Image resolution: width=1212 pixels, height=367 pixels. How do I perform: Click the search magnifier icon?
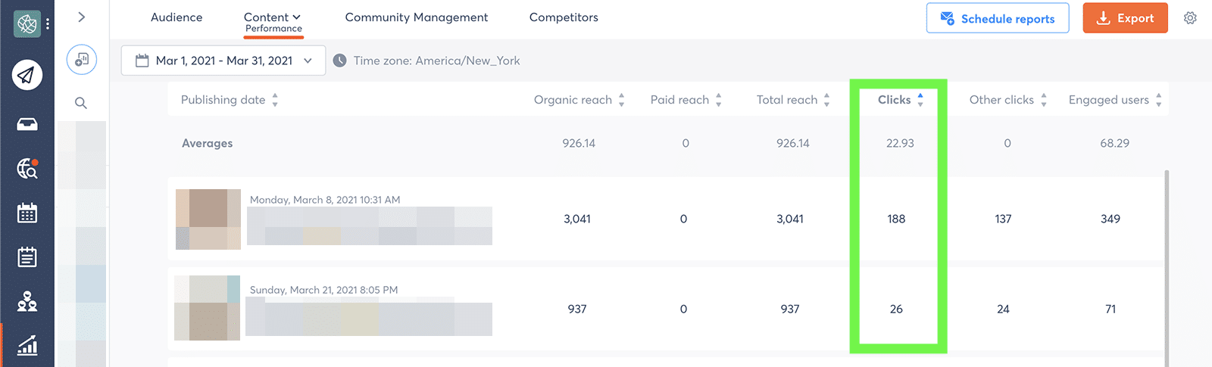[x=81, y=103]
